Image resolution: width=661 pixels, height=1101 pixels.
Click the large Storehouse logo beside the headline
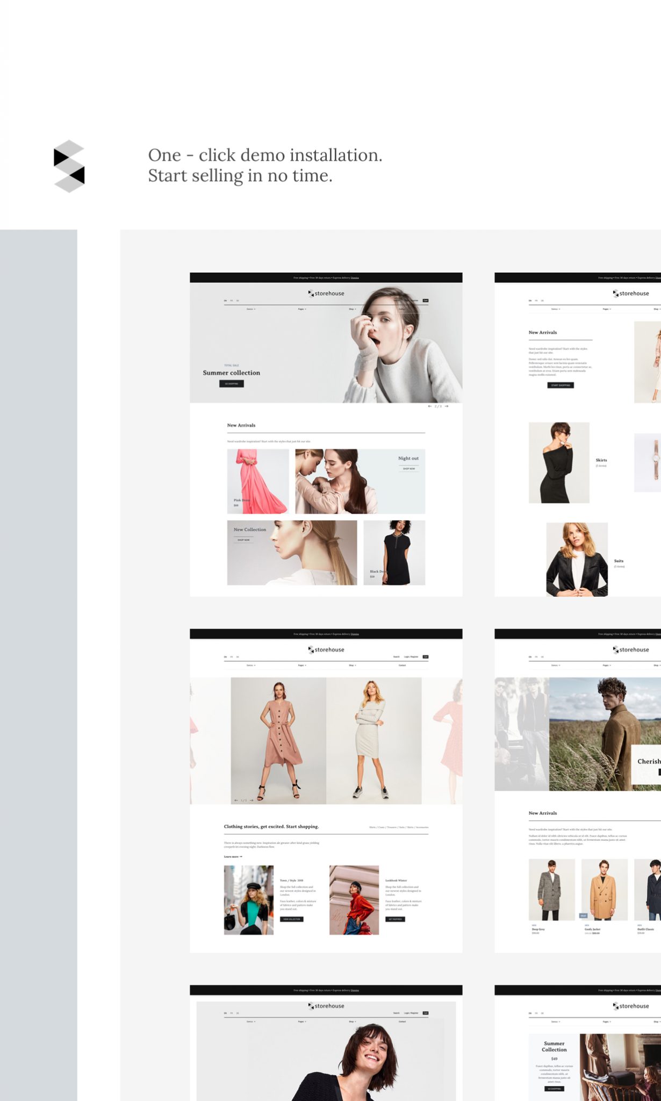click(x=69, y=166)
